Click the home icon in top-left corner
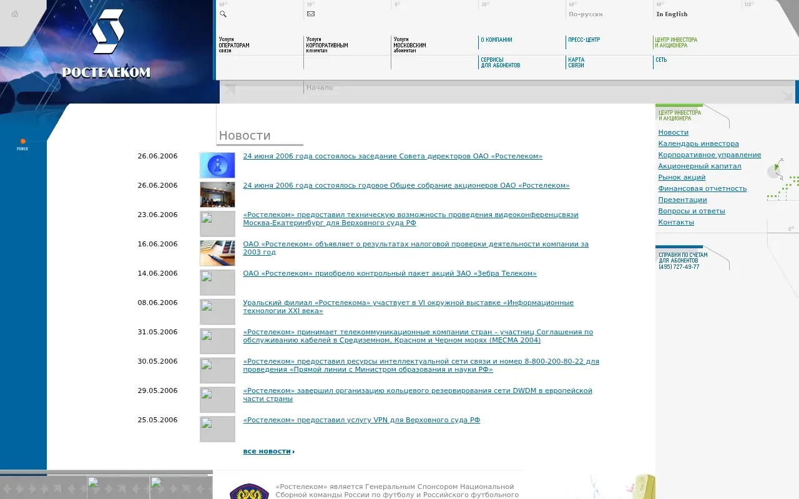799x499 pixels. click(15, 14)
